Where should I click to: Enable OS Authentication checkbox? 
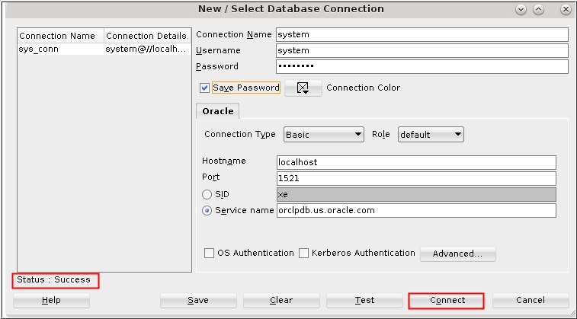point(209,254)
